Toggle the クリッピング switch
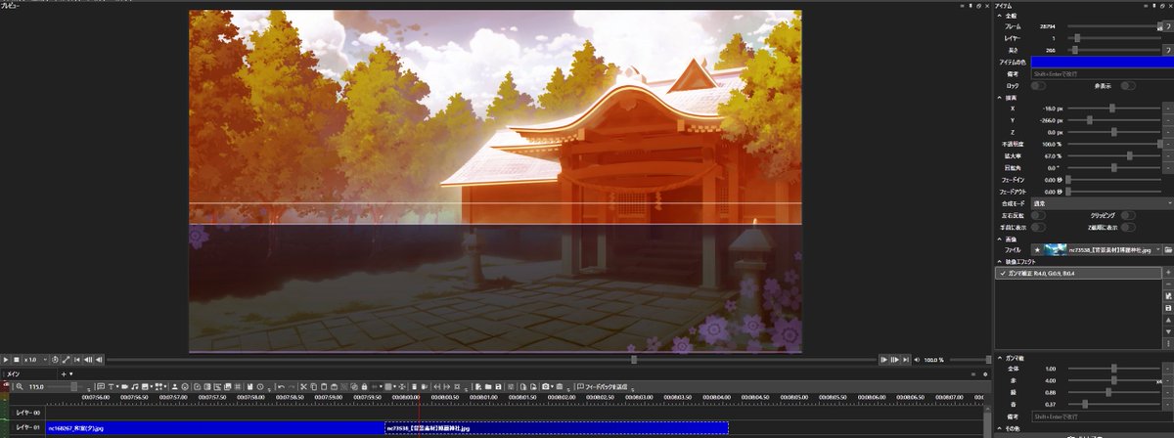This screenshot has width=1174, height=438. (1128, 215)
